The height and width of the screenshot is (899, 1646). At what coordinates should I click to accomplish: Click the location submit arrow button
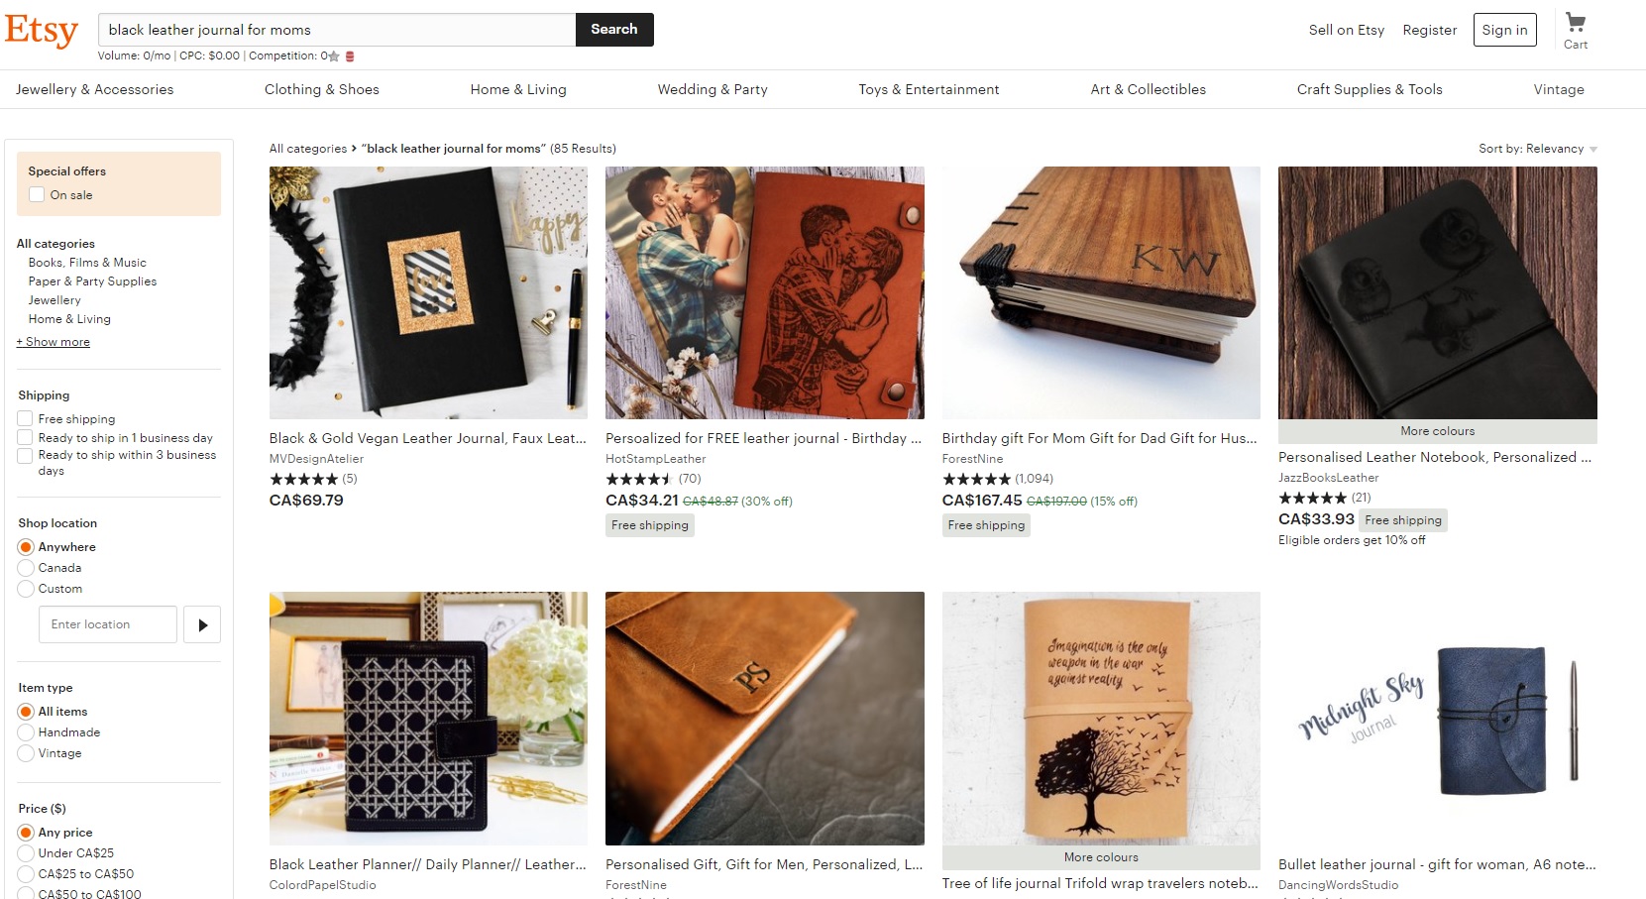click(x=202, y=624)
